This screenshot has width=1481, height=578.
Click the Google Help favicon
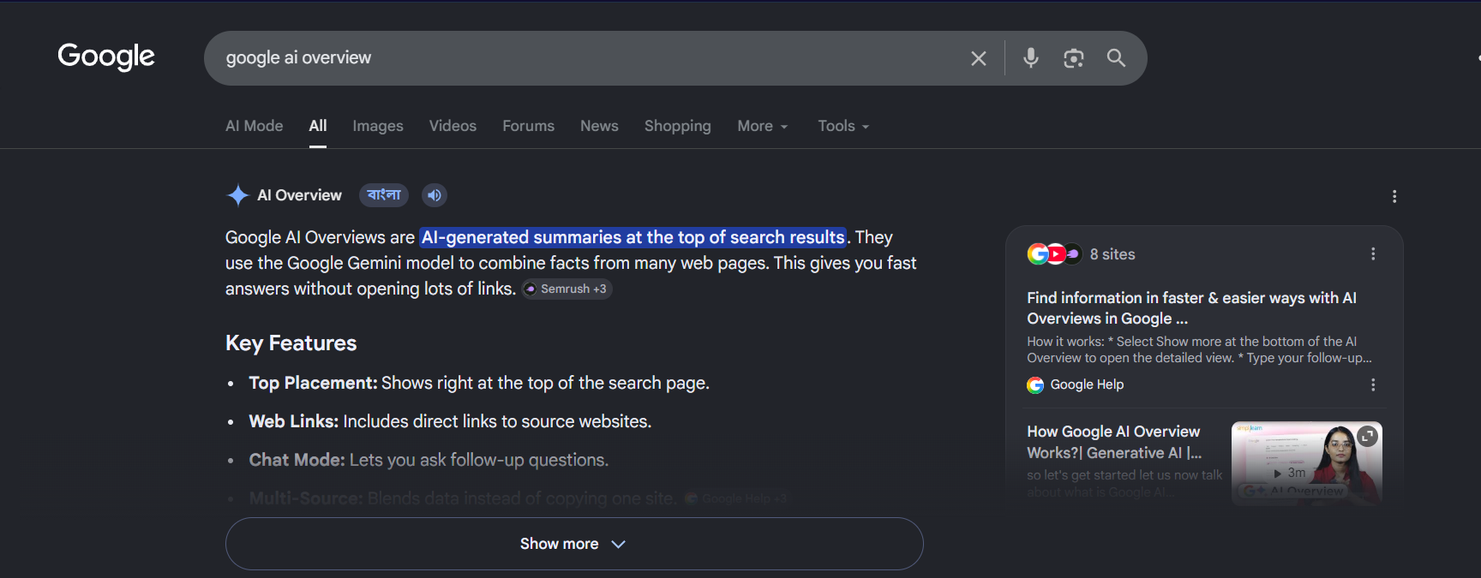1035,385
